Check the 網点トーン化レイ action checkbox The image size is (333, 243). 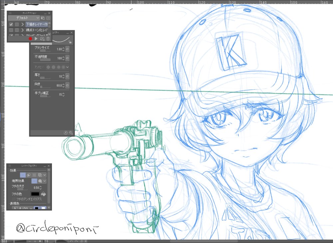pos(11,30)
